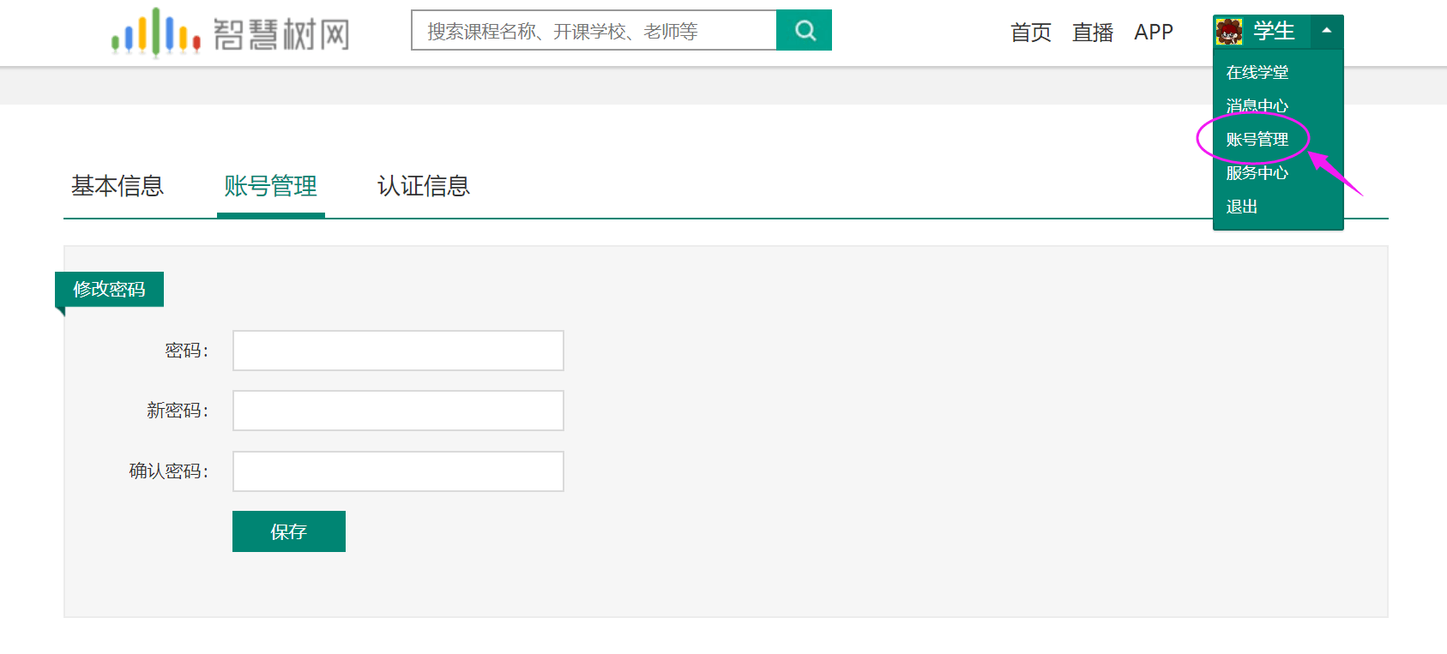1447x654 pixels.
Task: Open the APP link in the header
Action: click(x=1153, y=33)
